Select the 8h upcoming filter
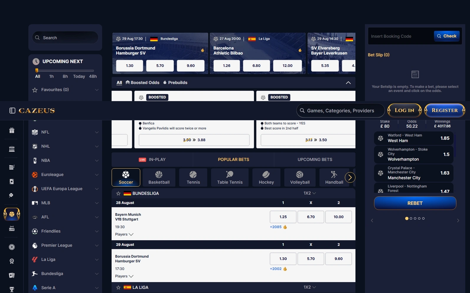 65,76
